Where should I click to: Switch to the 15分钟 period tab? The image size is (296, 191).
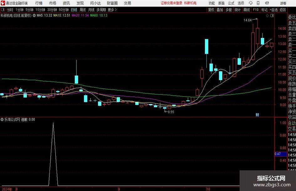[x=40, y=10]
